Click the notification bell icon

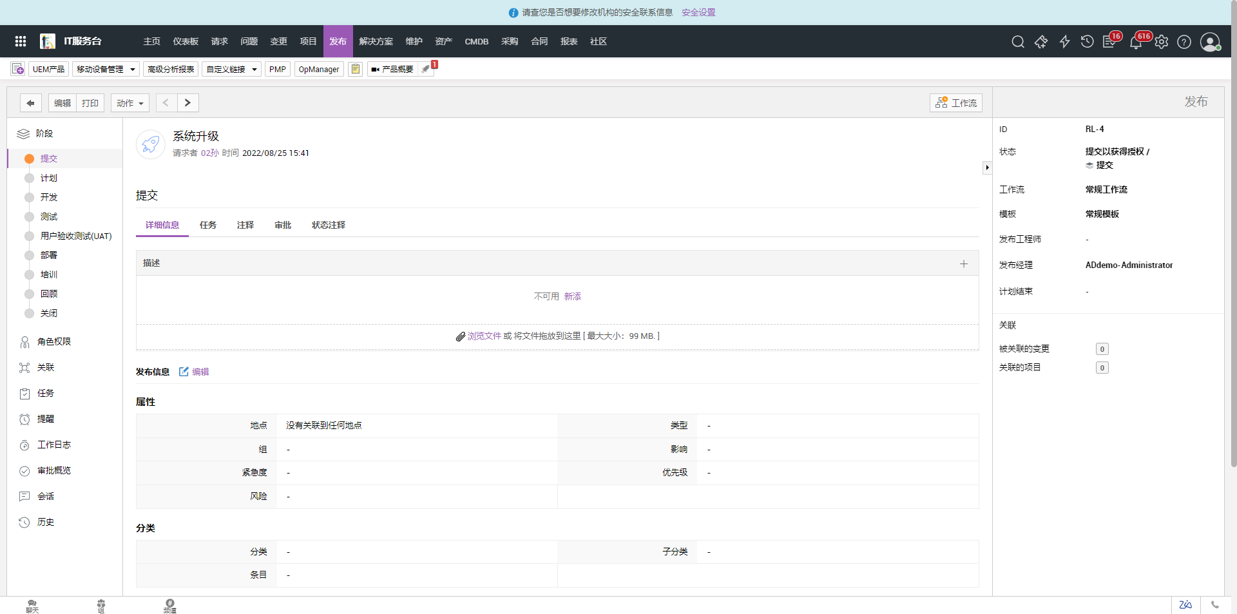(x=1135, y=43)
